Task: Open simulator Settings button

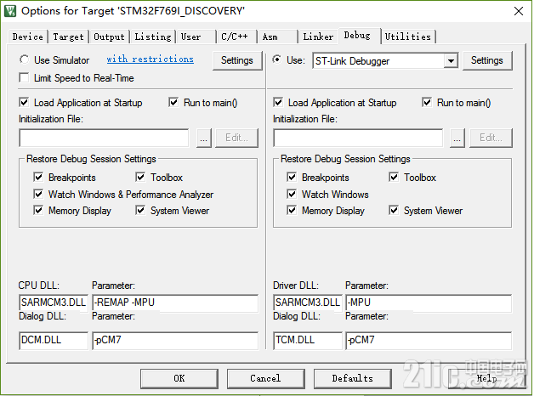Action: coord(237,60)
